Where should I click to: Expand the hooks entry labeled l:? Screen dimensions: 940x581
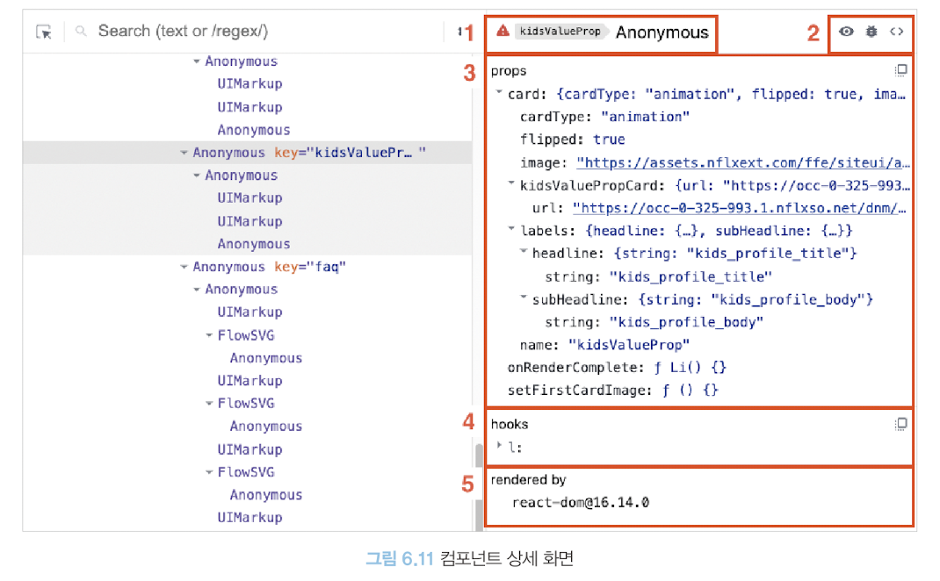pyautogui.click(x=499, y=445)
